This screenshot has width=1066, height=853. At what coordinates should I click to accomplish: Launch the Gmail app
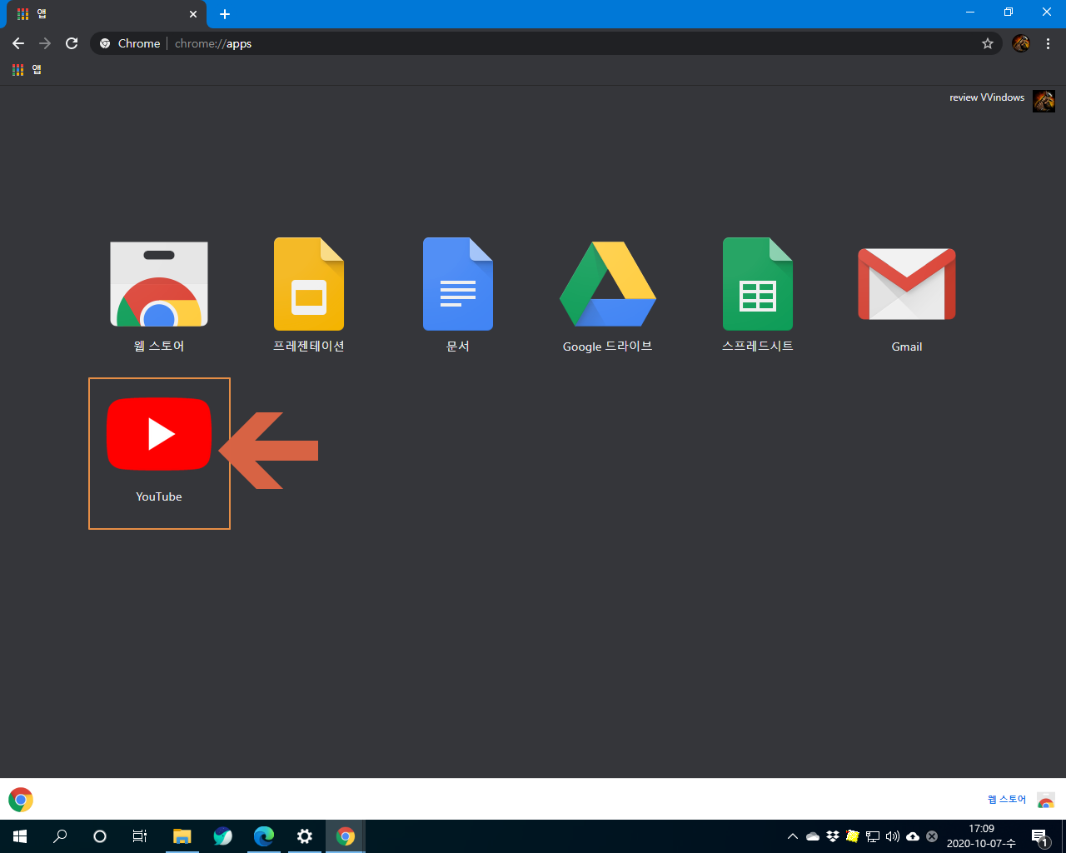point(907,284)
